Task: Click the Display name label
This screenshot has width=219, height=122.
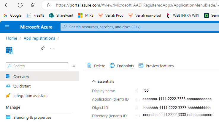Action: tap(103, 91)
